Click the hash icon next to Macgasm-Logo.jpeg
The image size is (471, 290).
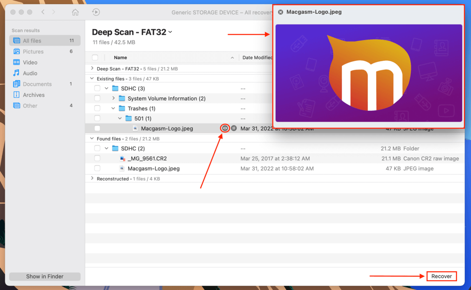234,128
